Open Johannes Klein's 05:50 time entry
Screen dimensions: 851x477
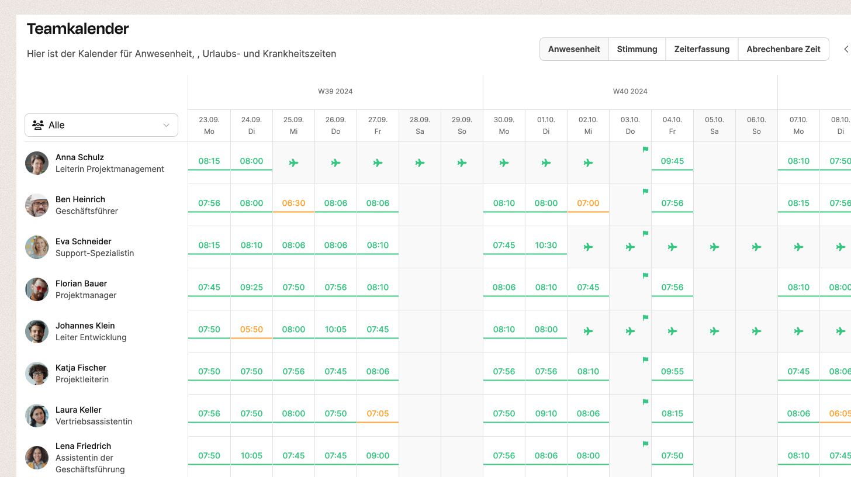tap(251, 329)
